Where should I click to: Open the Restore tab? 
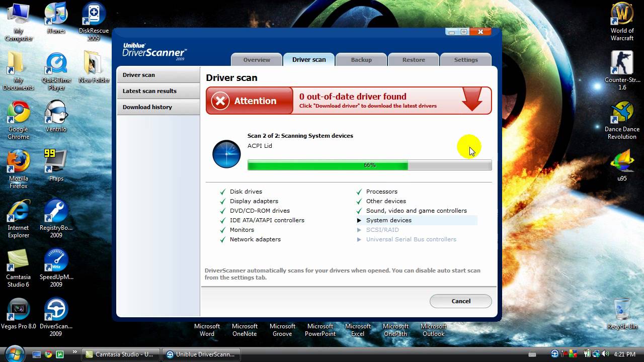click(414, 59)
